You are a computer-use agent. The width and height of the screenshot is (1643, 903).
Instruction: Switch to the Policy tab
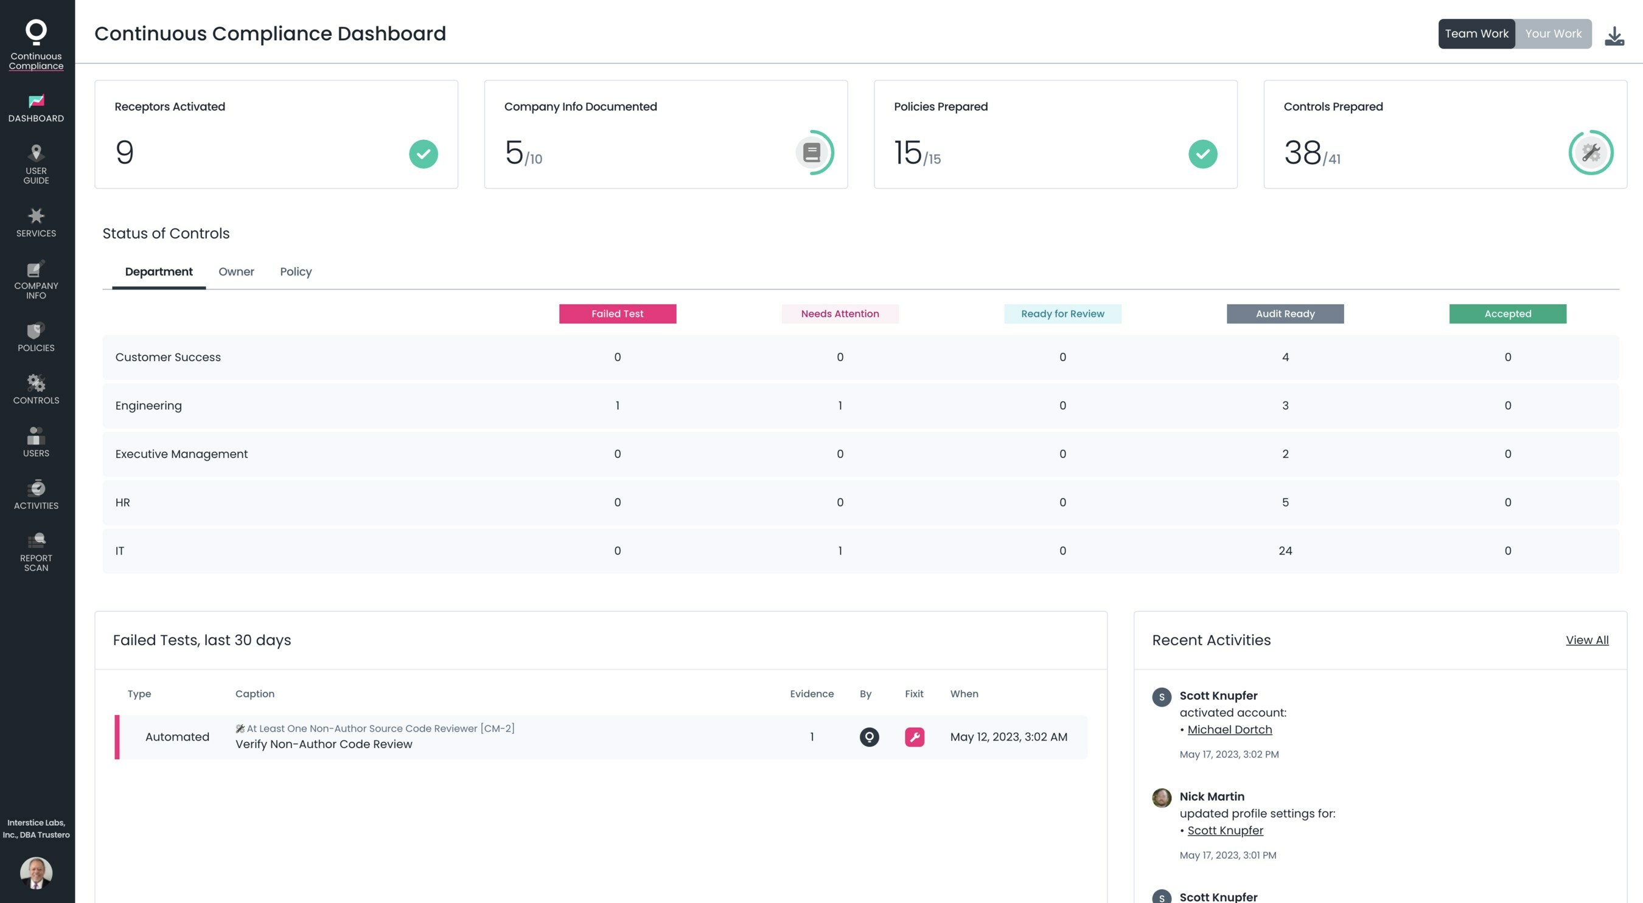pyautogui.click(x=296, y=271)
